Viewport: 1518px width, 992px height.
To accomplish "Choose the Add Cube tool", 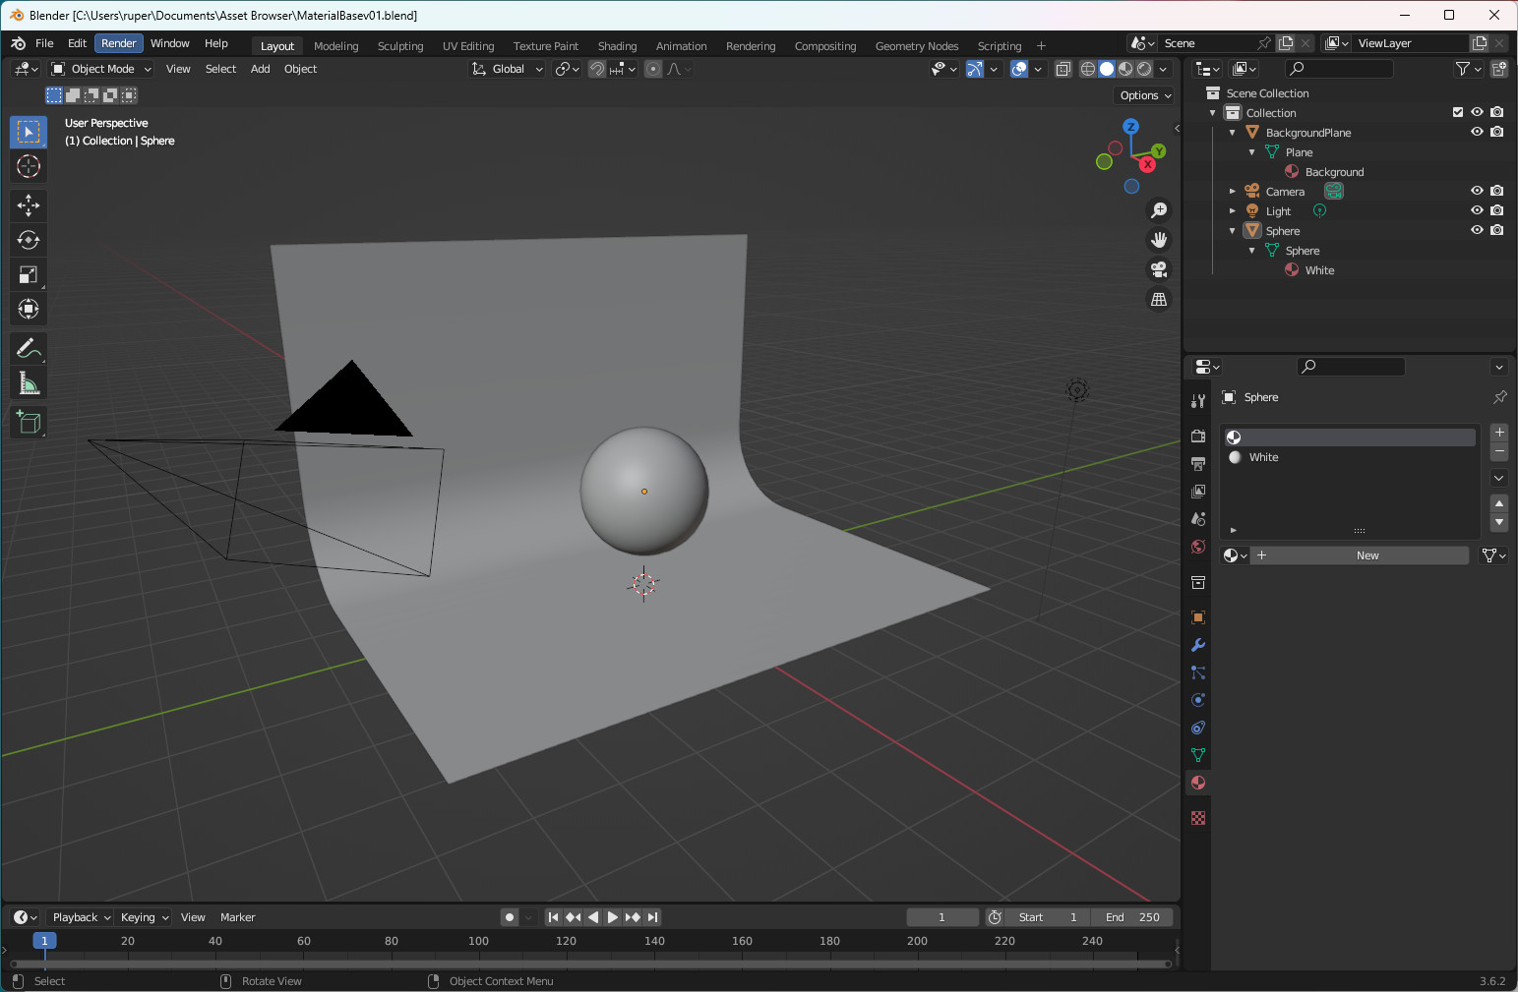I will pyautogui.click(x=29, y=422).
